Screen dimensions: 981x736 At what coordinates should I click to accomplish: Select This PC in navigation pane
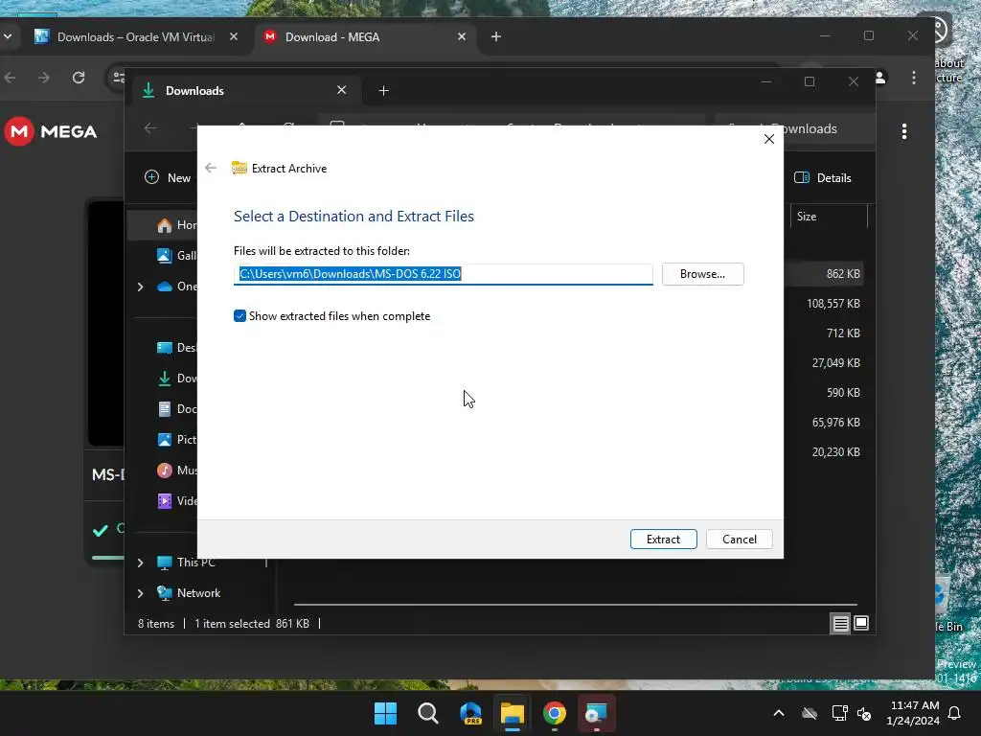pos(187,563)
